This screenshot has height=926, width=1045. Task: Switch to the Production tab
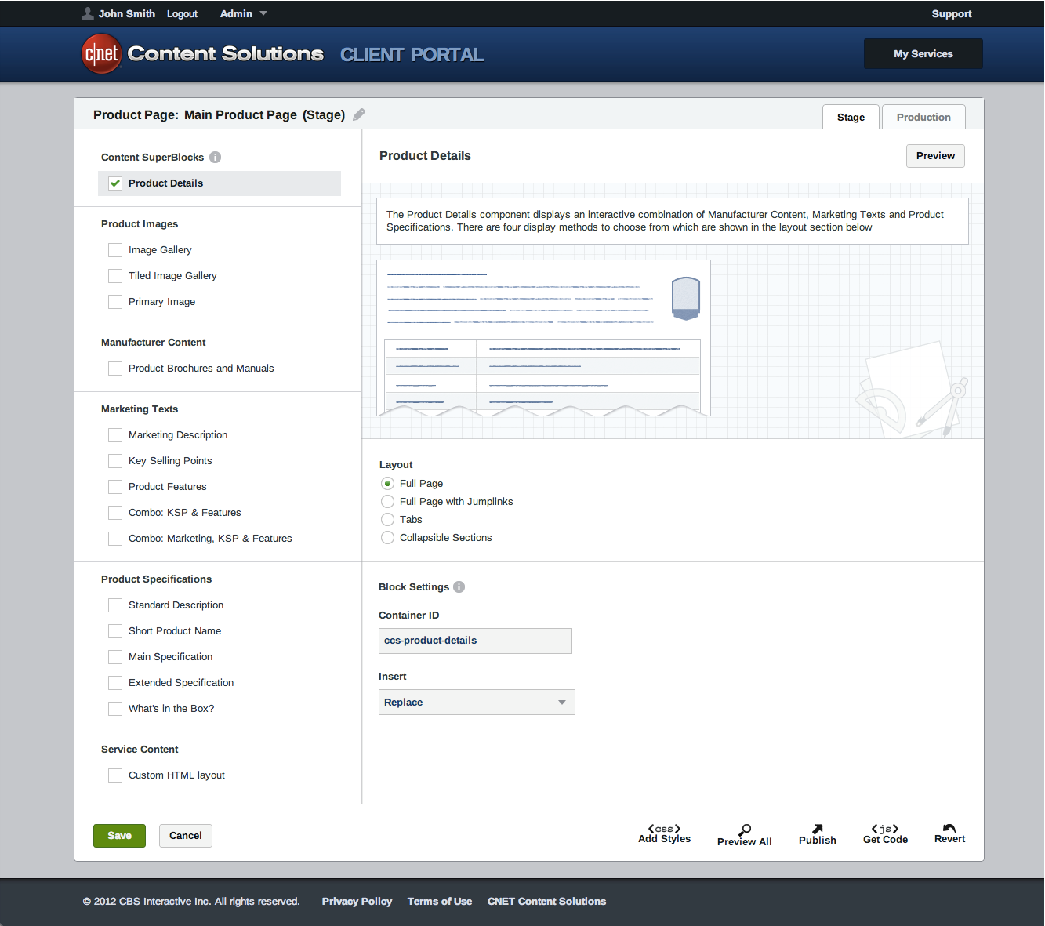[x=923, y=117]
